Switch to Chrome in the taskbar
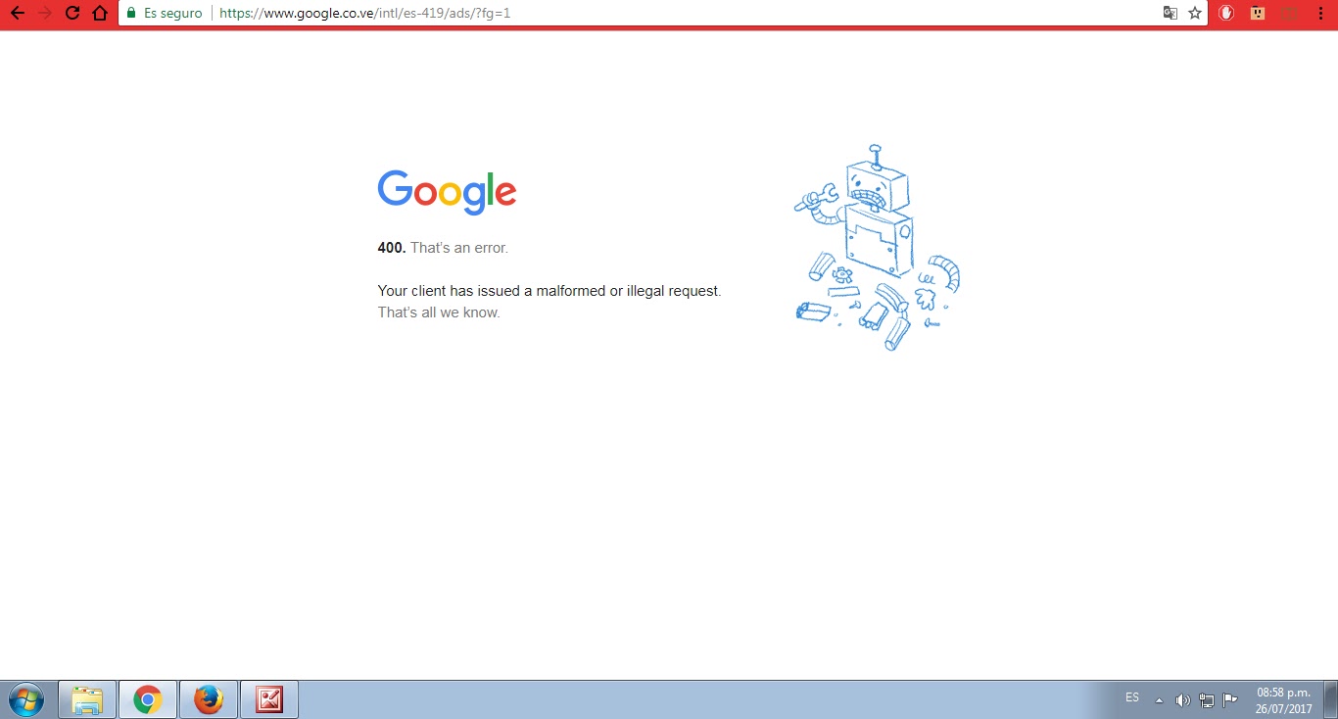 coord(148,699)
